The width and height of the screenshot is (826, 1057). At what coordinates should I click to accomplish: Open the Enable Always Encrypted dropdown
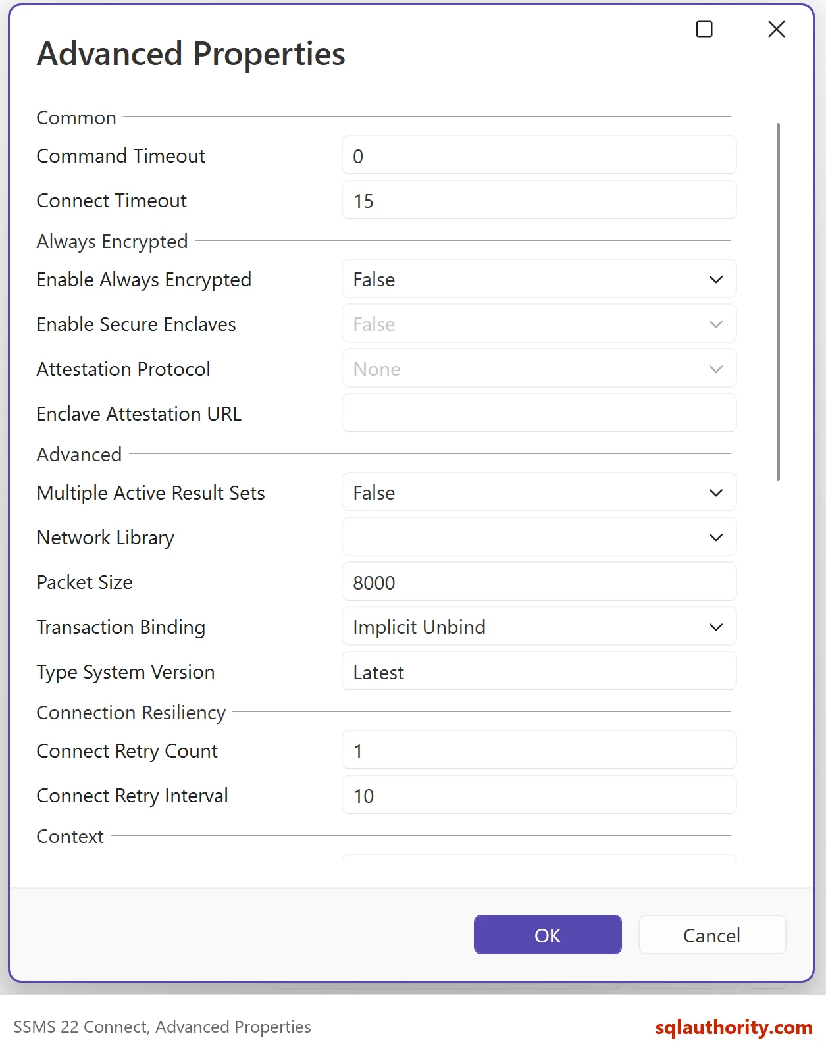pos(539,279)
